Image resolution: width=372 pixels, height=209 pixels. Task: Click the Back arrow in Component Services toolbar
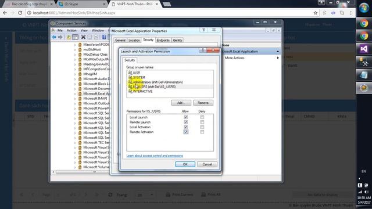(54, 37)
